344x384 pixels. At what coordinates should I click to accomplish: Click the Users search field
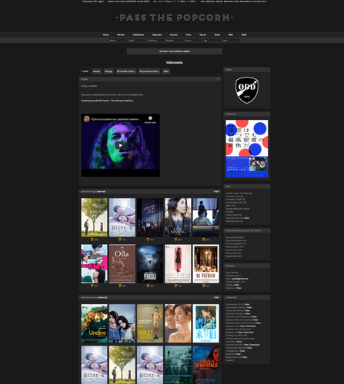tap(231, 41)
